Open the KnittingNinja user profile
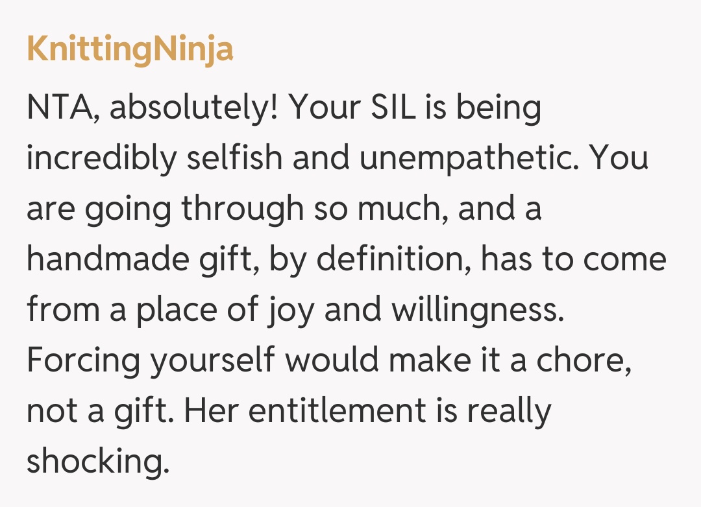Viewport: 701px width, 507px height. click(130, 49)
